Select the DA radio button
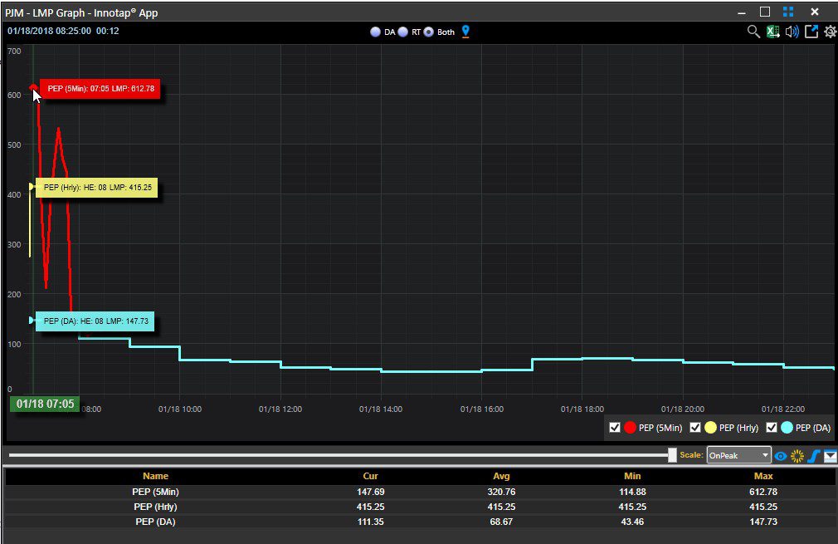The width and height of the screenshot is (838, 544). coord(375,32)
